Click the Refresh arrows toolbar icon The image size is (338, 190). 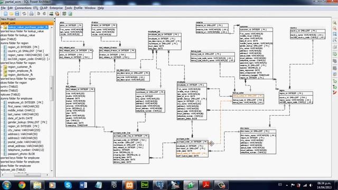coord(24,14)
